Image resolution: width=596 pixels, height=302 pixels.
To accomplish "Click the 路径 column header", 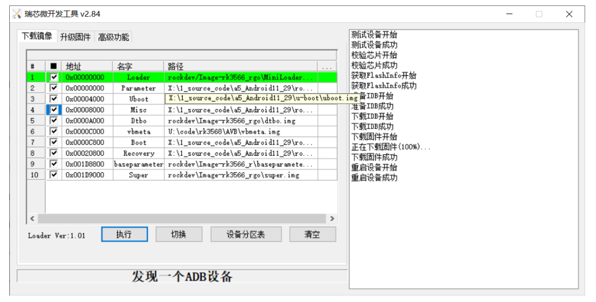I will tap(241, 67).
